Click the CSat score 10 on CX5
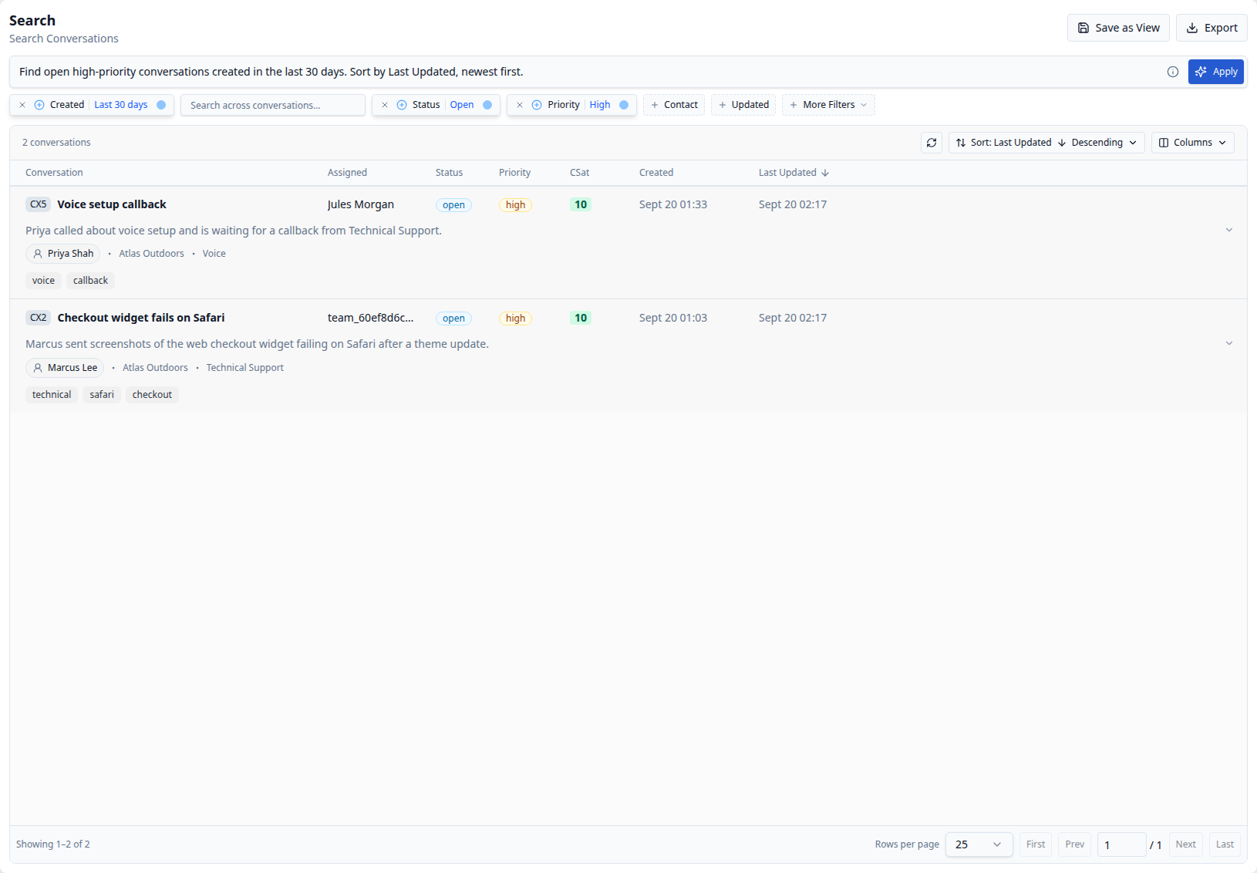This screenshot has height=873, width=1257. click(581, 204)
